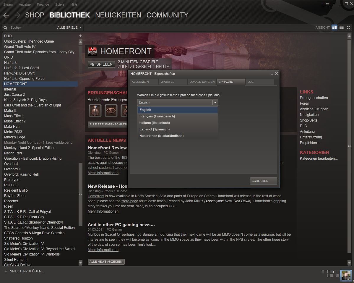354x283 pixels.
Task: Open the Steam menu
Action: pyautogui.click(x=8, y=4)
